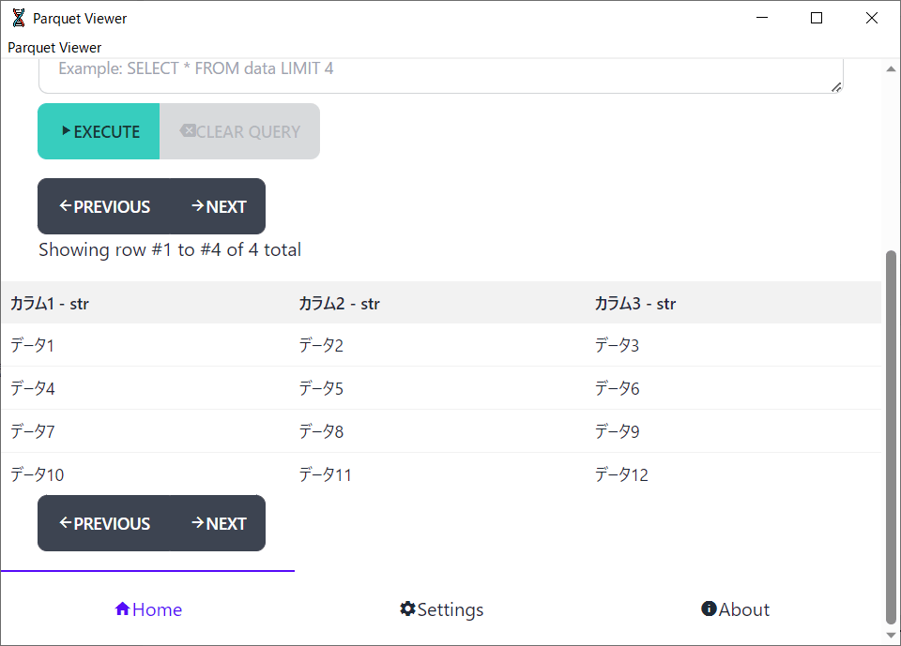Screen dimensions: 901x646
Task: Click the play icon on the Execute button
Action: (67, 131)
